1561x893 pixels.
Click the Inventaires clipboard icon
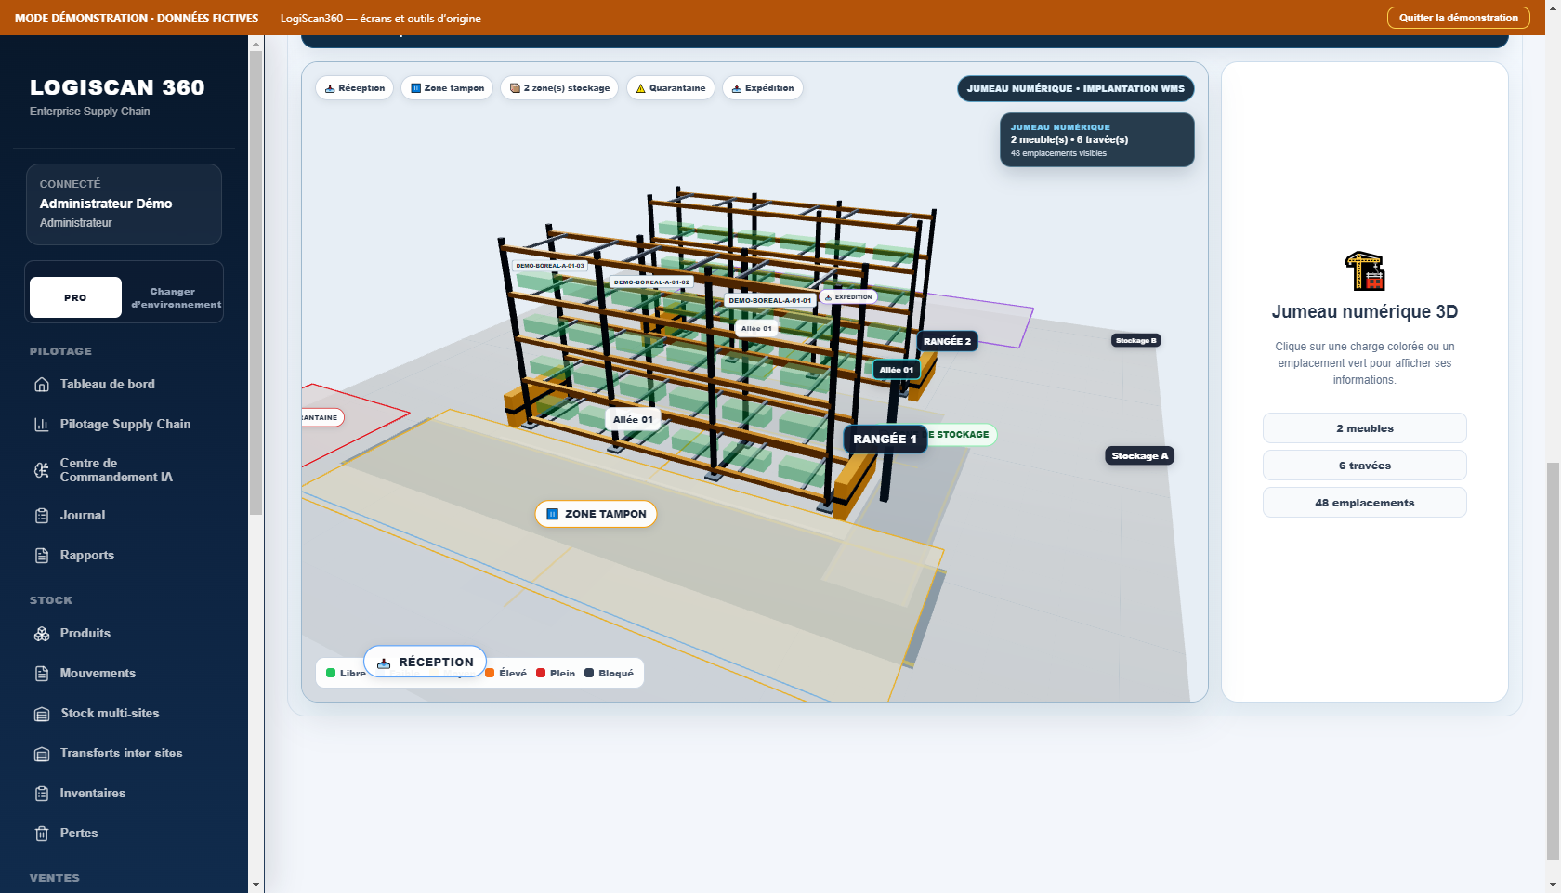[x=42, y=794]
